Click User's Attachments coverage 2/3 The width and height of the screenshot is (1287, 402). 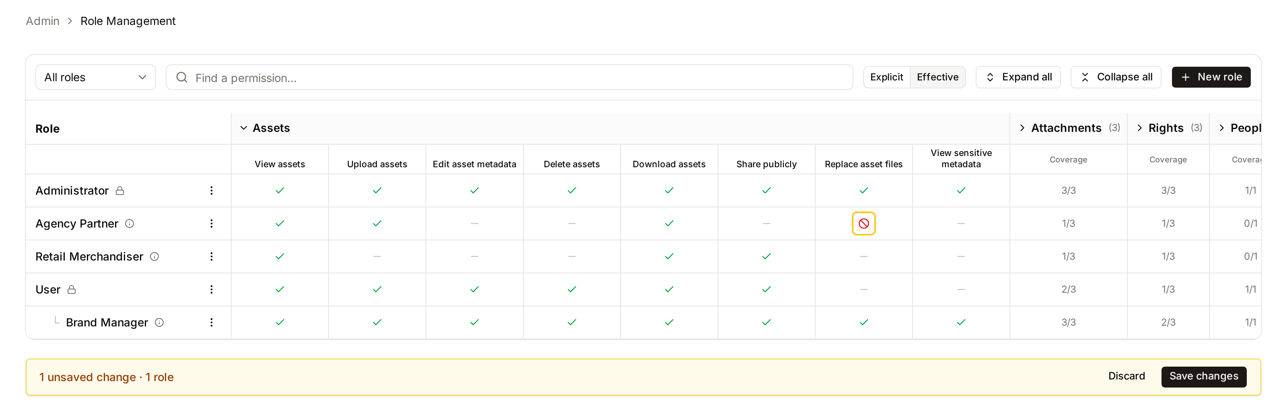click(x=1068, y=289)
